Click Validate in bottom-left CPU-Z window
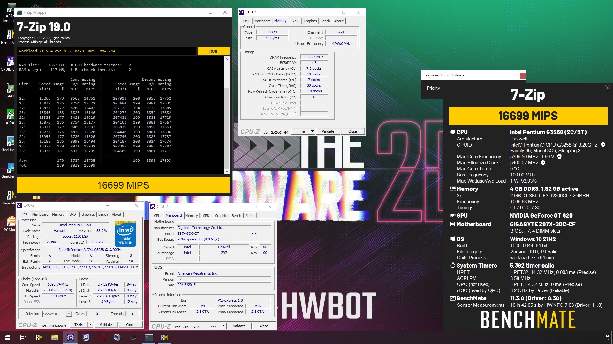Viewport: 613px width, 344px height. pyautogui.click(x=106, y=325)
